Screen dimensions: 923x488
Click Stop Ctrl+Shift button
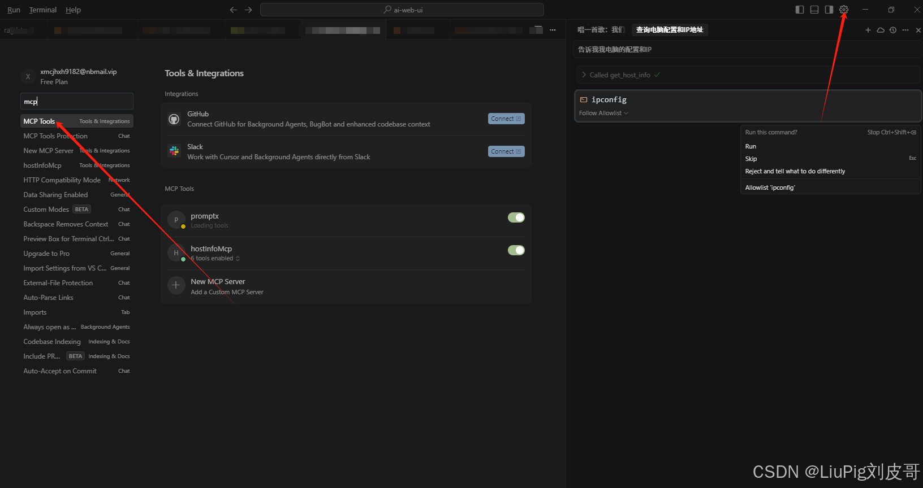892,132
